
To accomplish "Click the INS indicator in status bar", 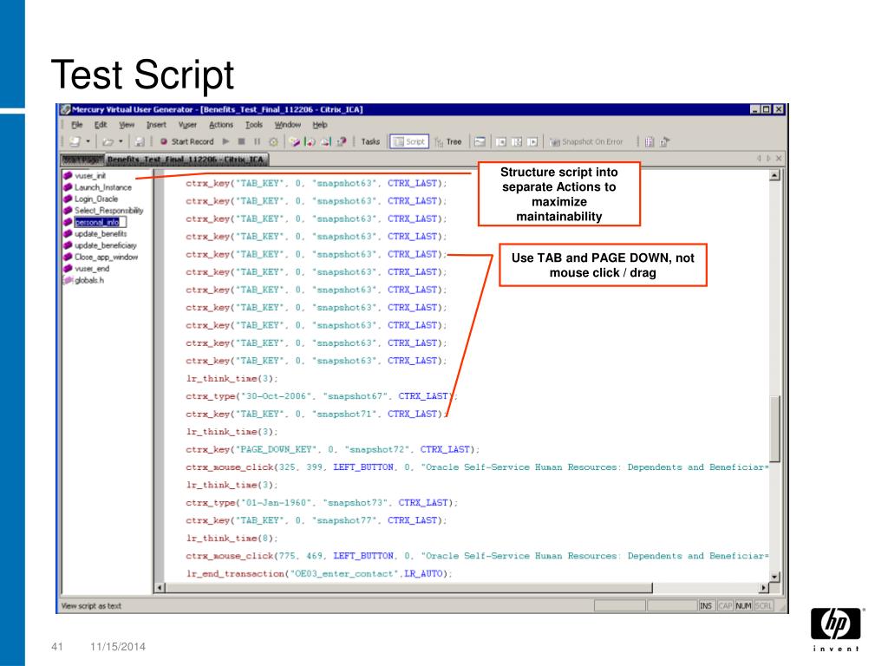I will pos(706,606).
